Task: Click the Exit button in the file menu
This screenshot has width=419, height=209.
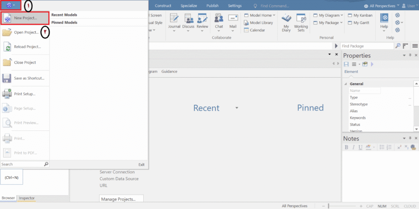Action: 141,165
